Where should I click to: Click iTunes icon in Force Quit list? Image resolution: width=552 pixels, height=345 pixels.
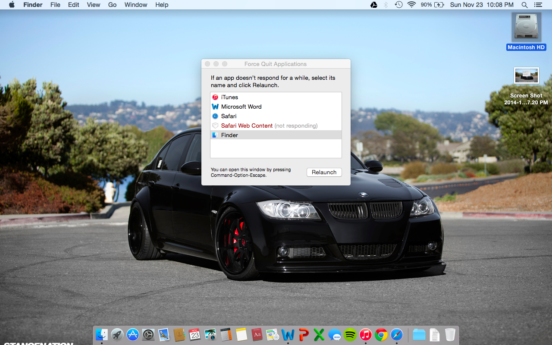(x=215, y=97)
